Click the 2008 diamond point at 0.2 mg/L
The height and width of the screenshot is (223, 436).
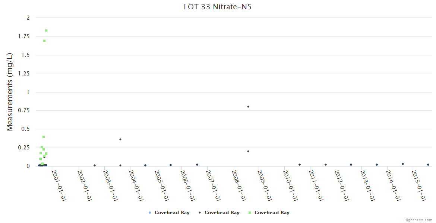[x=248, y=151]
